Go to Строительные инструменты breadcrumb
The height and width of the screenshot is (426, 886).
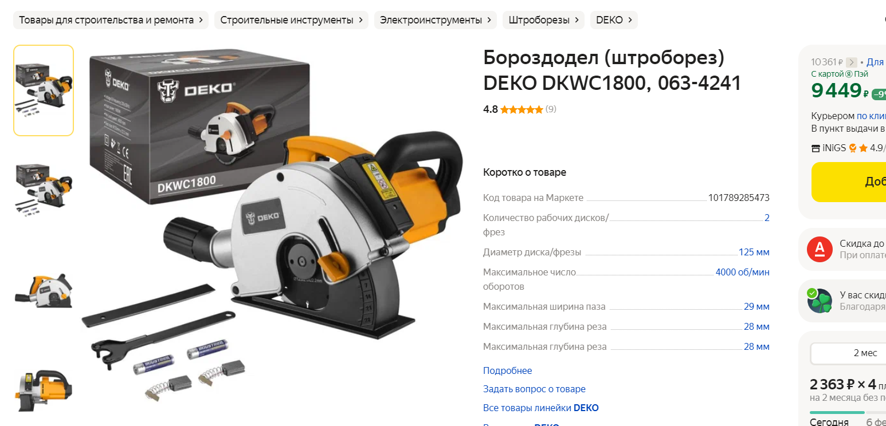[x=292, y=20]
